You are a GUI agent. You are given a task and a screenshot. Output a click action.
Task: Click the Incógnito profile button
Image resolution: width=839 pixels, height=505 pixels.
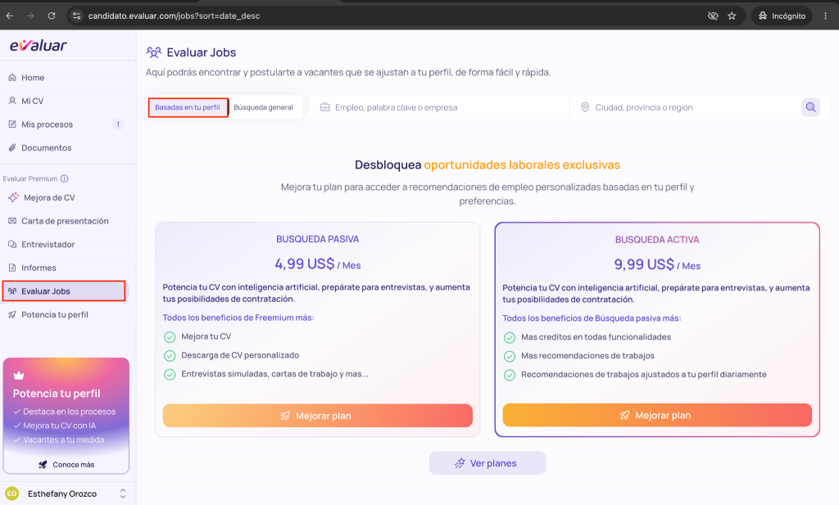pos(782,16)
